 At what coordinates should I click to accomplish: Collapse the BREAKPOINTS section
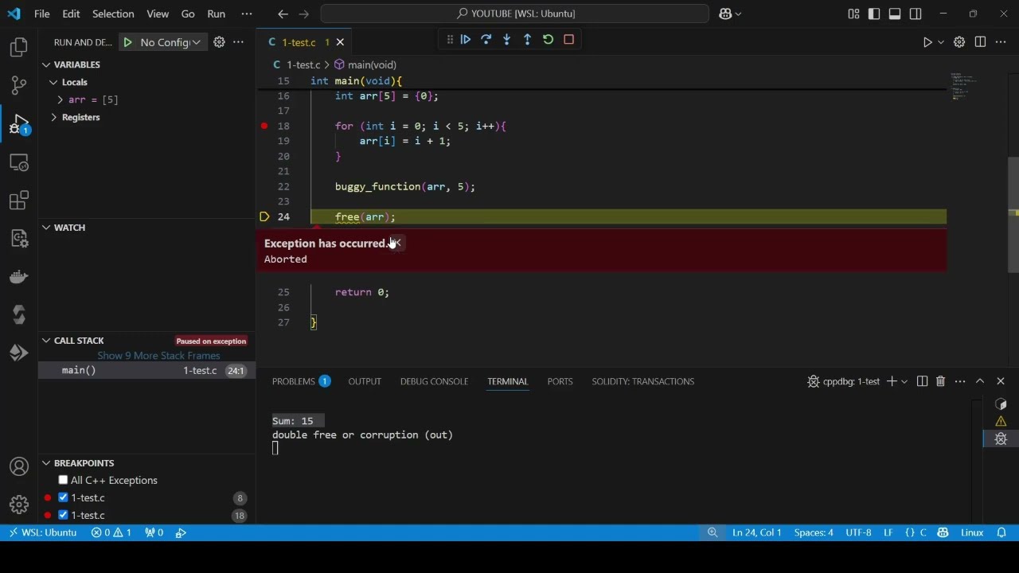pyautogui.click(x=46, y=463)
